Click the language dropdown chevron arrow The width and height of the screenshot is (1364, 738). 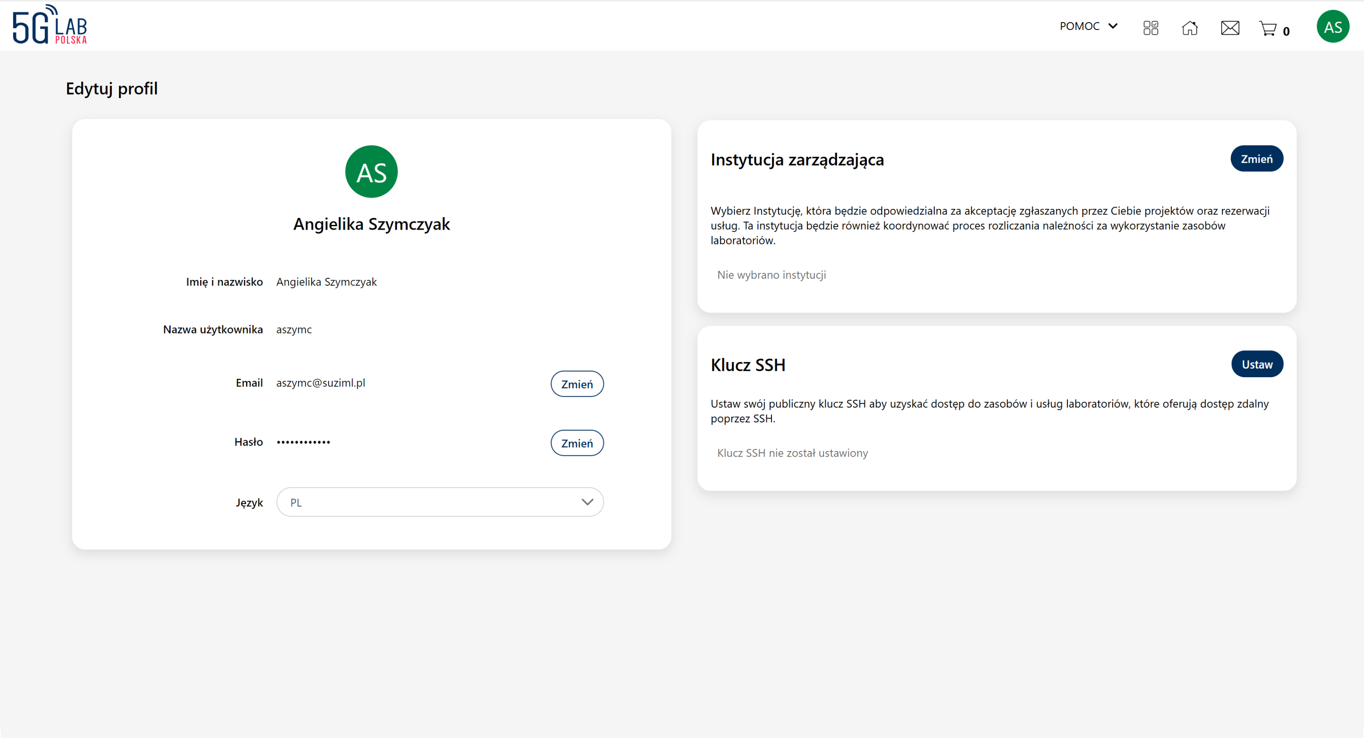pyautogui.click(x=586, y=502)
